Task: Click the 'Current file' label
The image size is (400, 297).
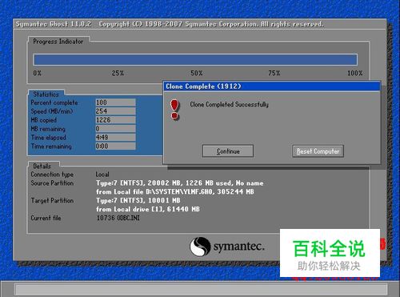Action: click(x=46, y=218)
